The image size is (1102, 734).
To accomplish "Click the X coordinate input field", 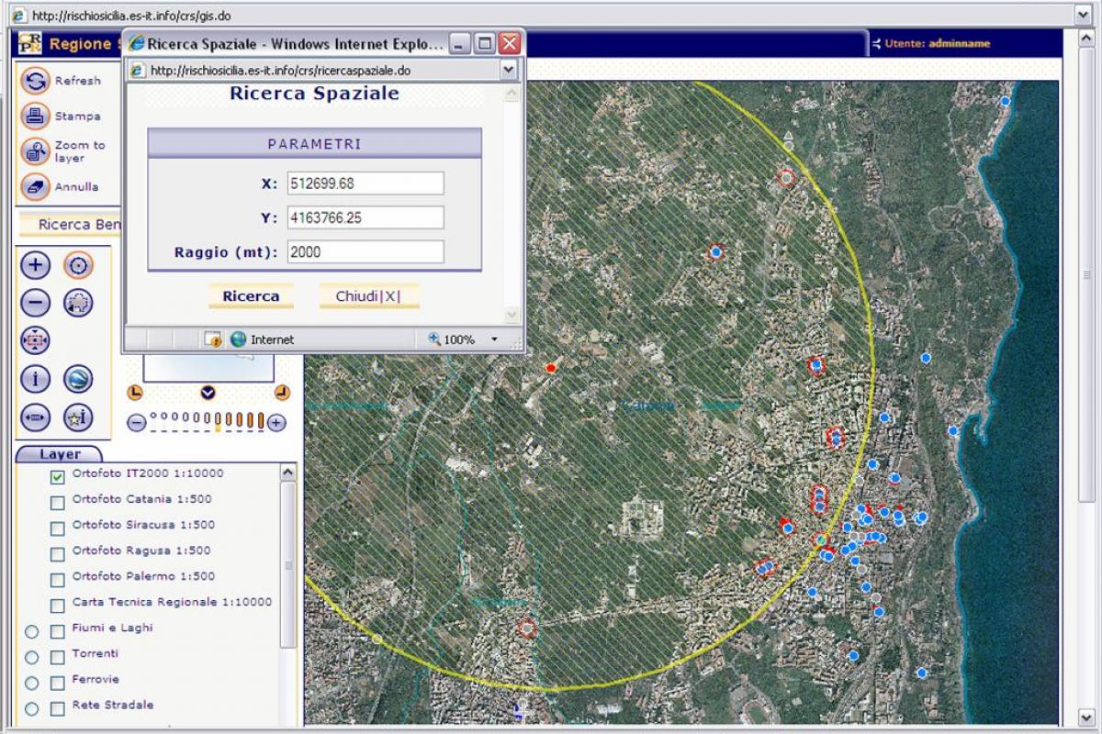I will tap(365, 183).
